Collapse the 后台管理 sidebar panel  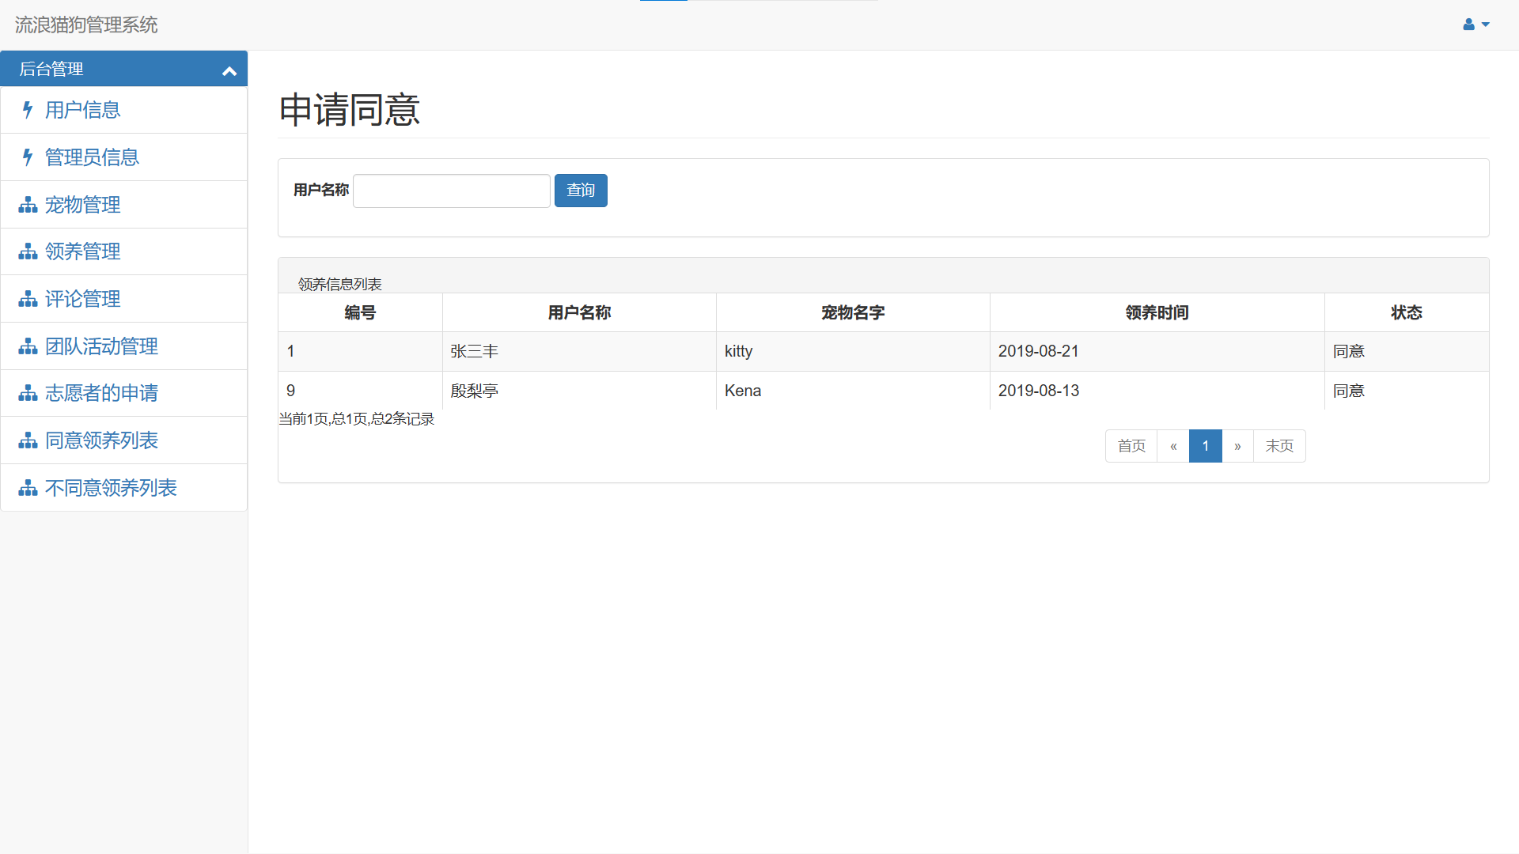click(229, 71)
